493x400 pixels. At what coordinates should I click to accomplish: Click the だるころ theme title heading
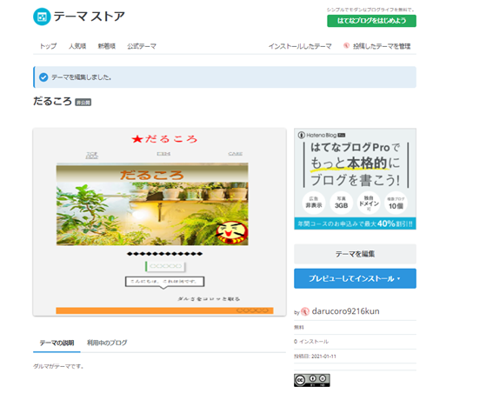(x=52, y=101)
